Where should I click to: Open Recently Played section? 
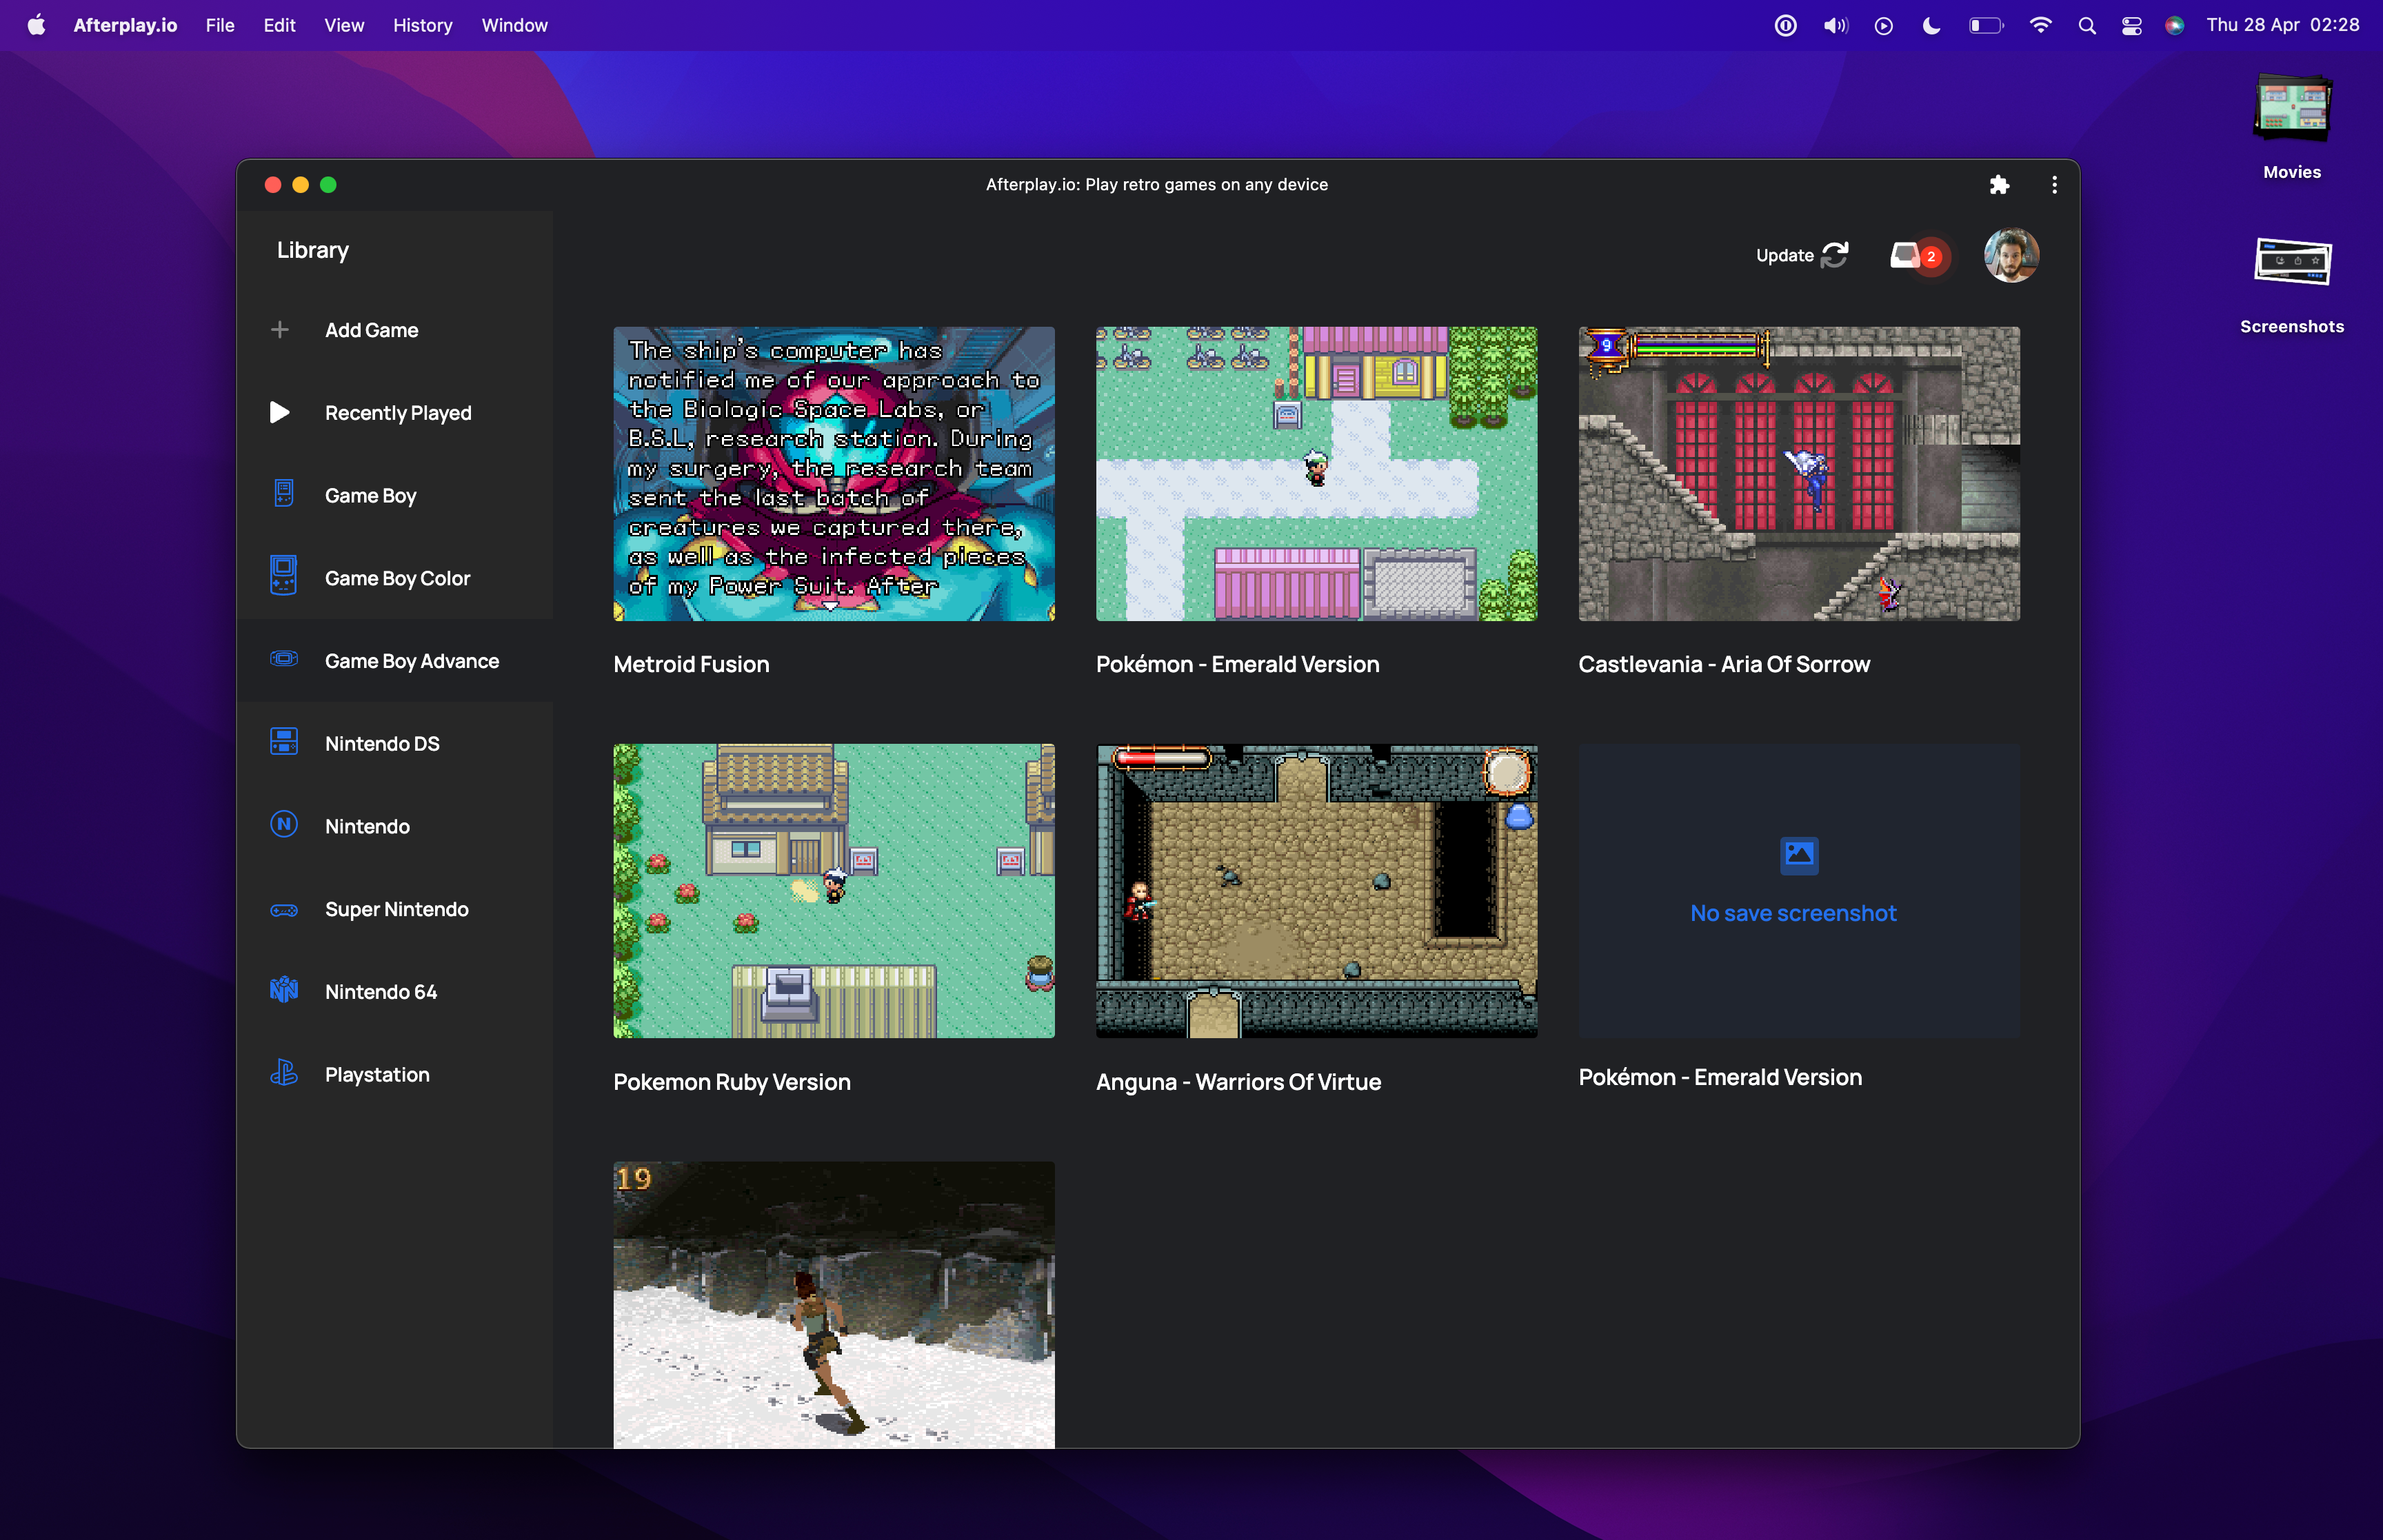(x=397, y=412)
